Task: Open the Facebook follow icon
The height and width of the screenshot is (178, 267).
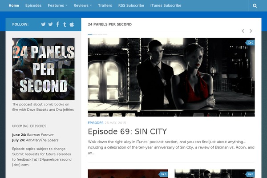Action: click(x=58, y=24)
